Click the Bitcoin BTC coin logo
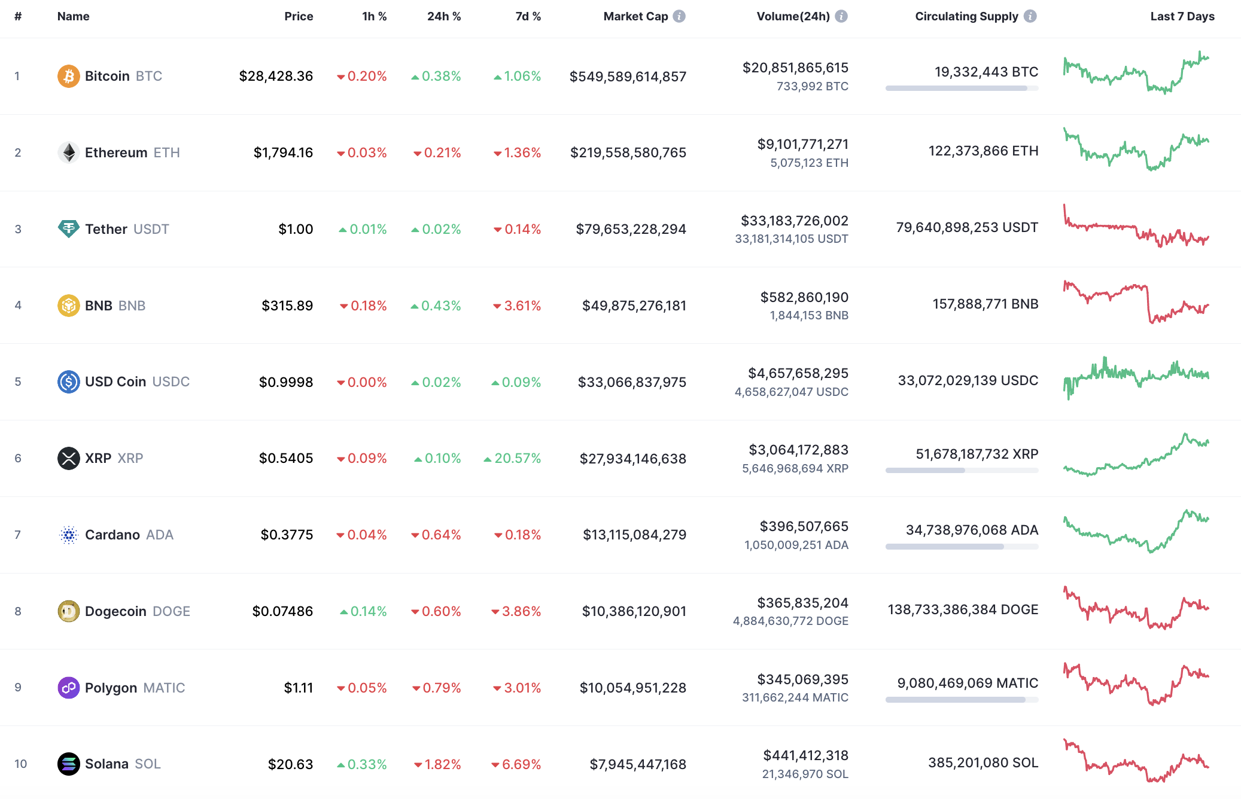1241x799 pixels. coord(69,76)
